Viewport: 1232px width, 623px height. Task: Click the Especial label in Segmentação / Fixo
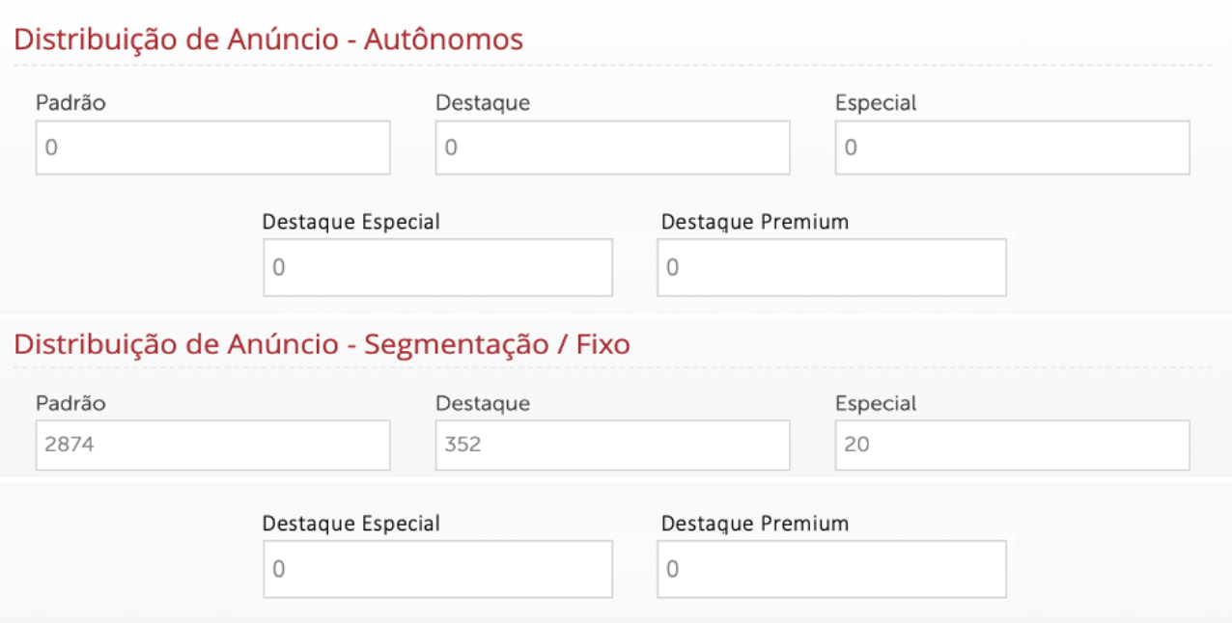pyautogui.click(x=876, y=403)
